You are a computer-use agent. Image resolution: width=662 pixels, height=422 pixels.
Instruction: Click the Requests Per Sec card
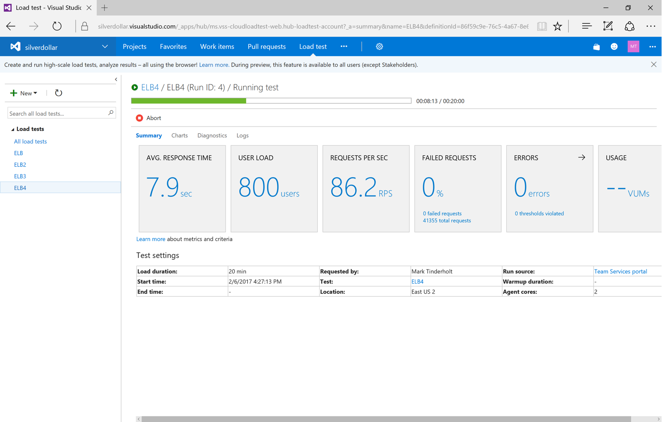[x=366, y=189]
